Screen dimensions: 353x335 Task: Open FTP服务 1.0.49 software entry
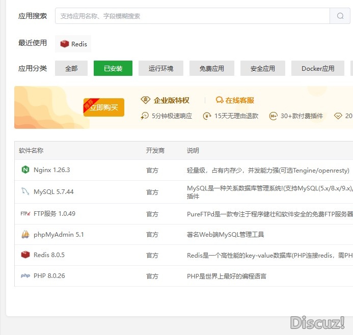55,213
